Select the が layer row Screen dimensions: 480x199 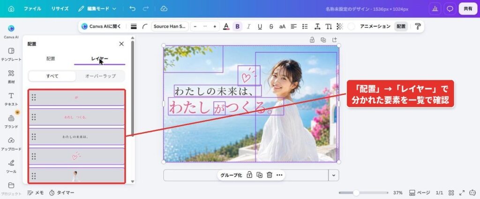(x=76, y=98)
